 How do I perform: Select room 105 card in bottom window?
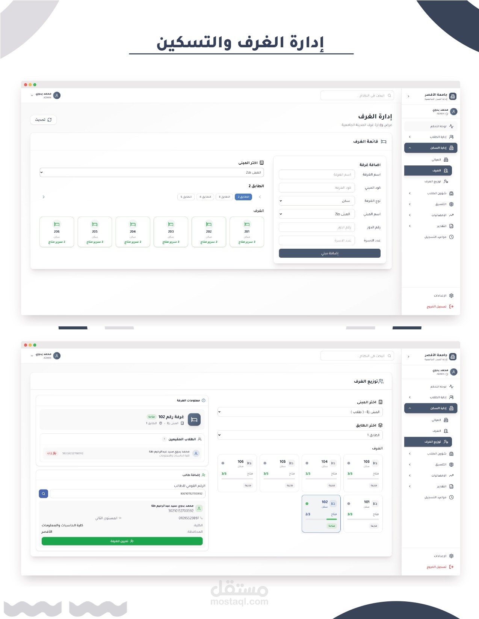tap(279, 473)
